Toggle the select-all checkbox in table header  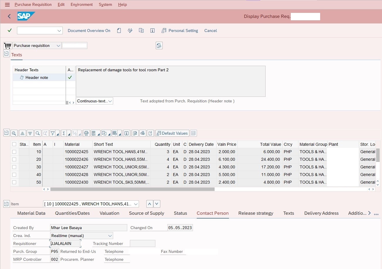[14, 144]
